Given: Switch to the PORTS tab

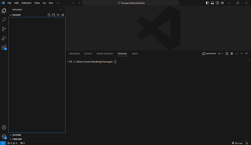Looking at the screenshot, I should [x=135, y=53].
